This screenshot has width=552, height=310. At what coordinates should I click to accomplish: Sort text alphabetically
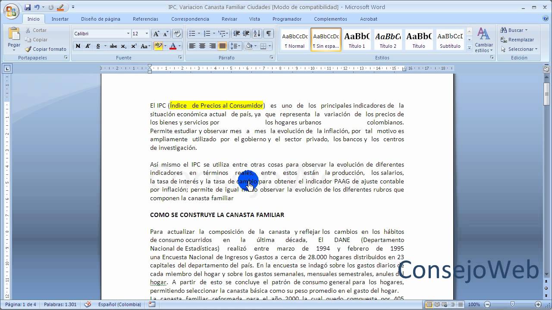[x=257, y=34]
